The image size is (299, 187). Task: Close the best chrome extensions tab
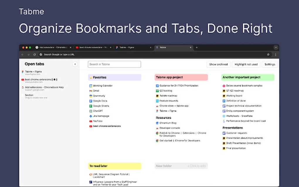111,47
